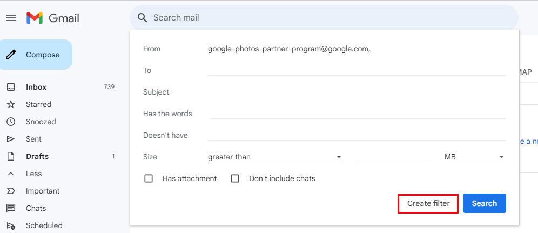Image resolution: width=538 pixels, height=233 pixels.
Task: Click the search magnifier icon
Action: coord(143,18)
